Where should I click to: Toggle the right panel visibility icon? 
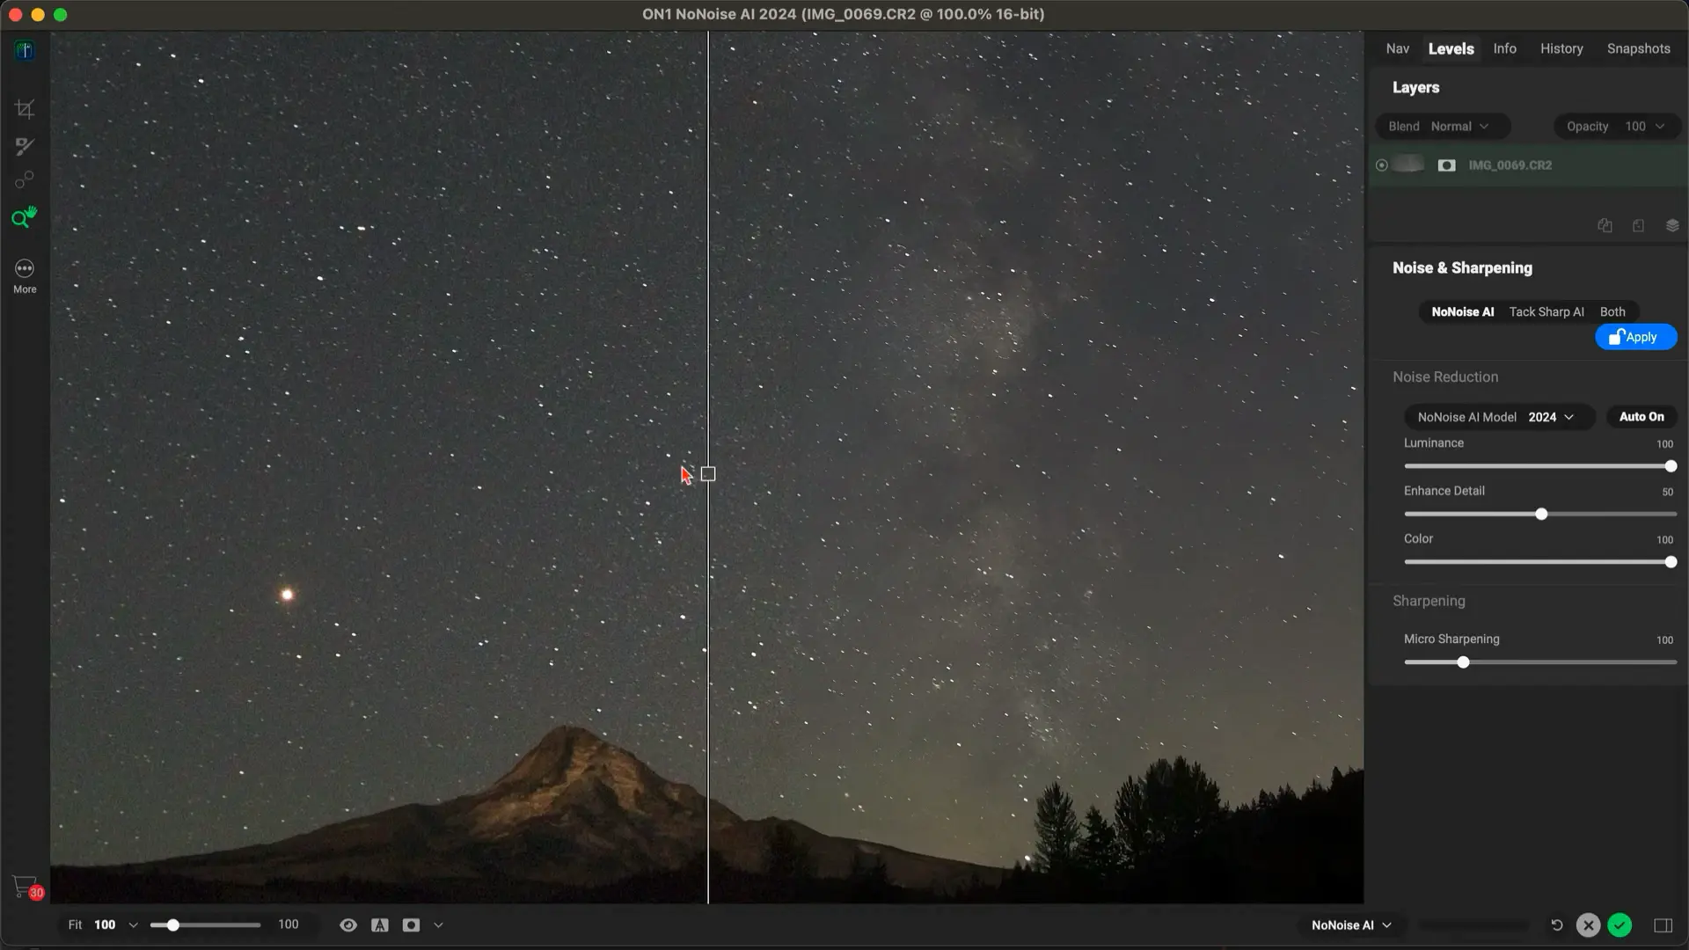pos(1663,925)
